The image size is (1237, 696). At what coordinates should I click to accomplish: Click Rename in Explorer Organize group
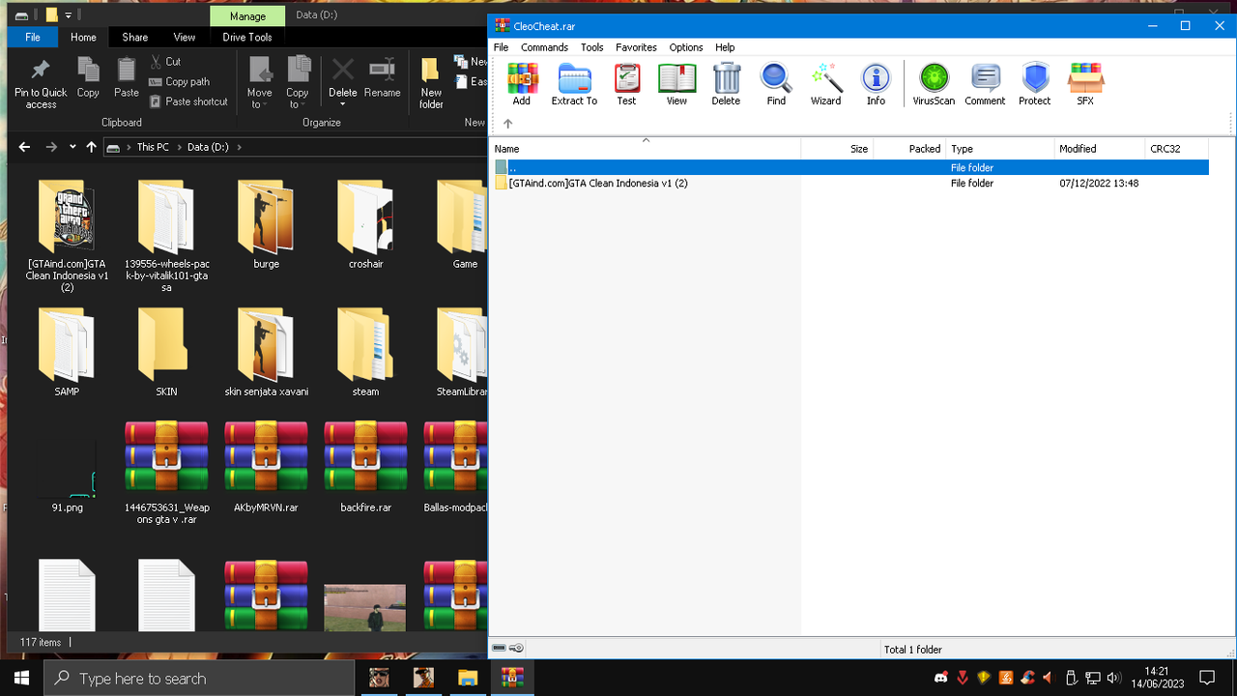(x=382, y=77)
